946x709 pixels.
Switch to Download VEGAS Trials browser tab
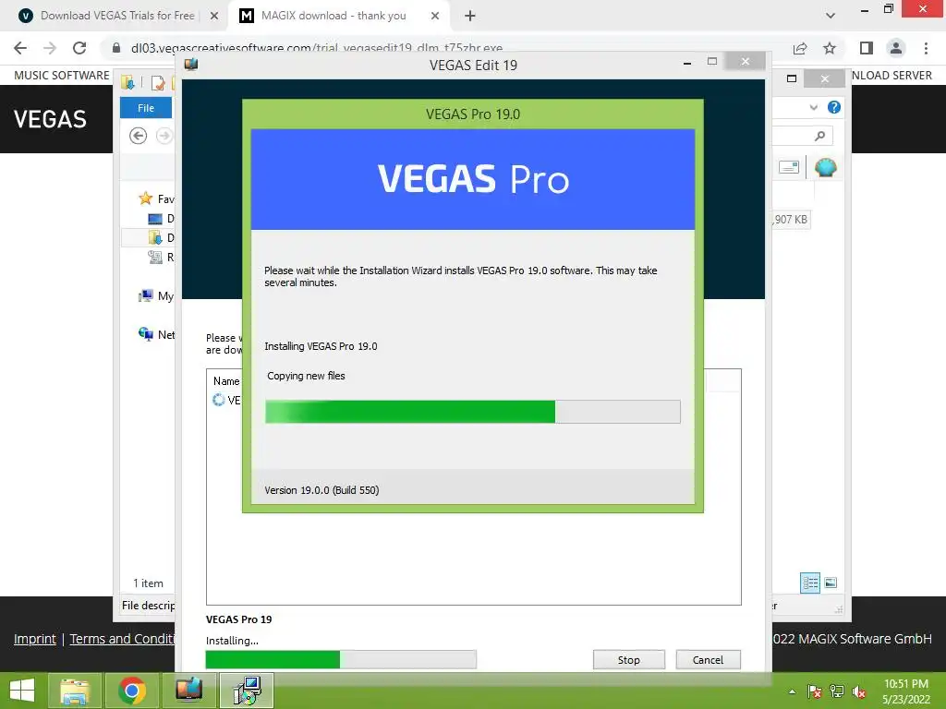coord(117,16)
